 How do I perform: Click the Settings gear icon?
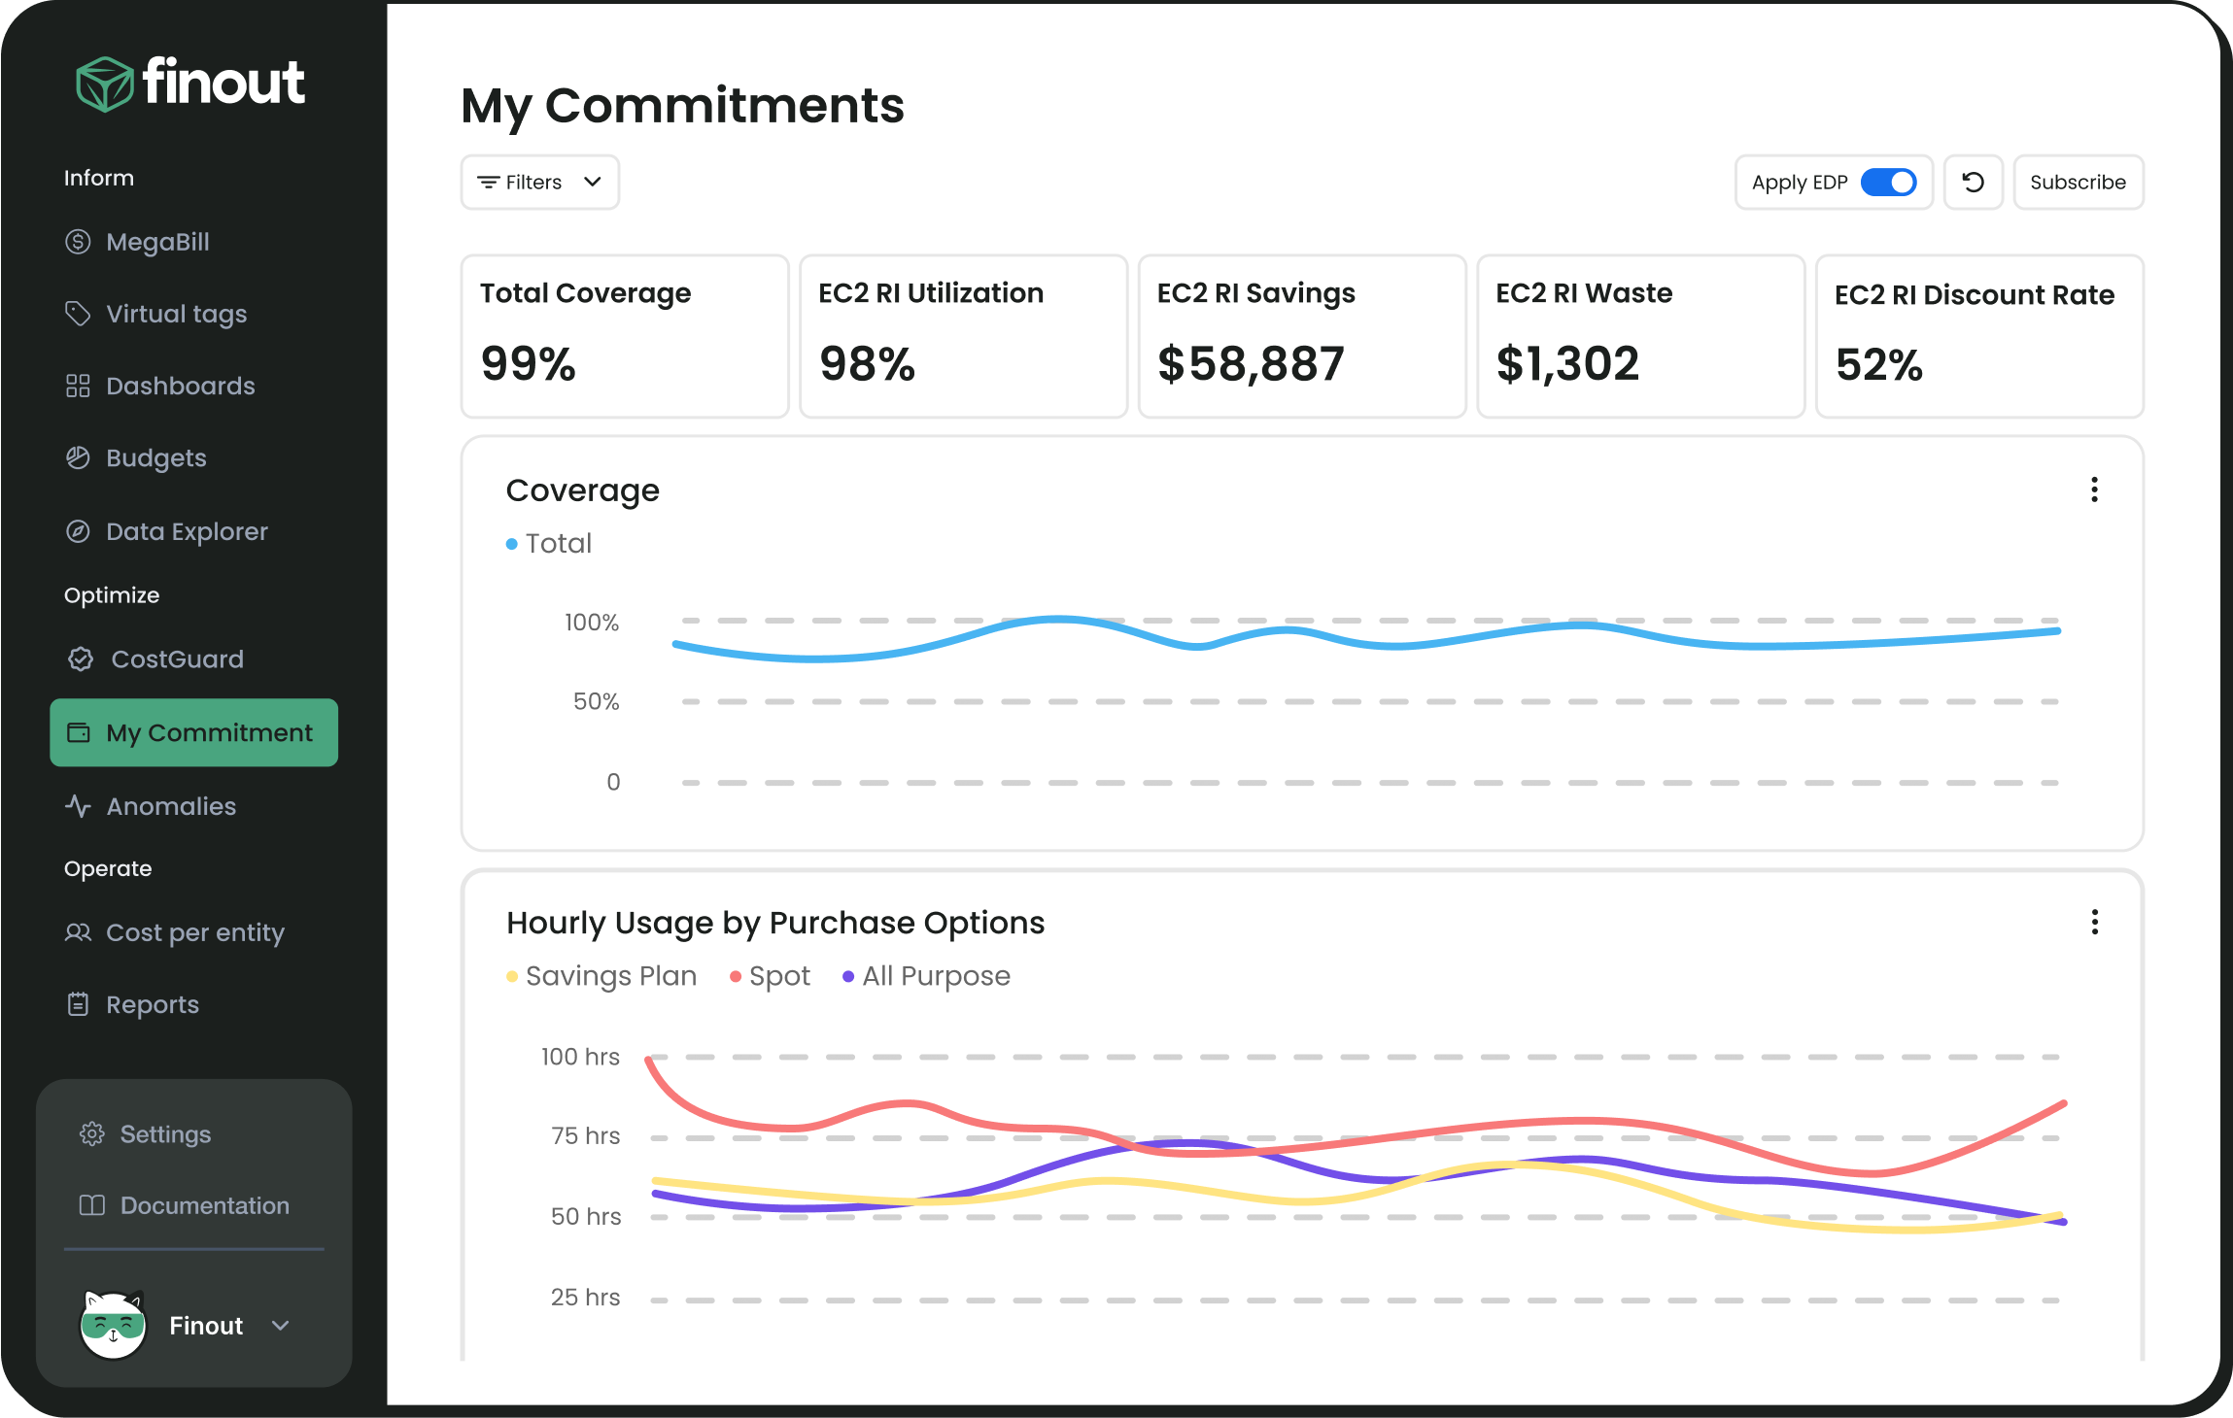coord(92,1133)
